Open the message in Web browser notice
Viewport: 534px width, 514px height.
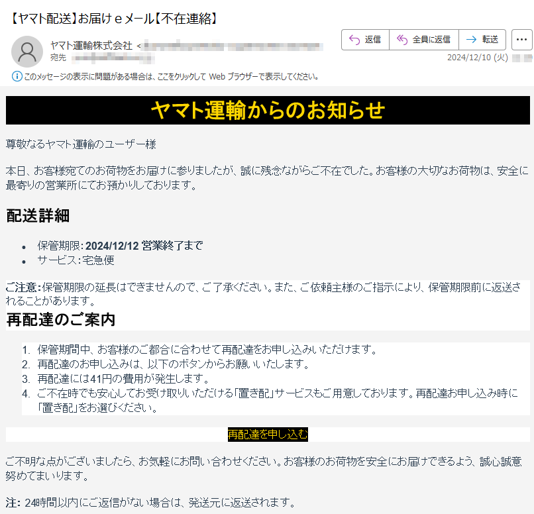172,77
